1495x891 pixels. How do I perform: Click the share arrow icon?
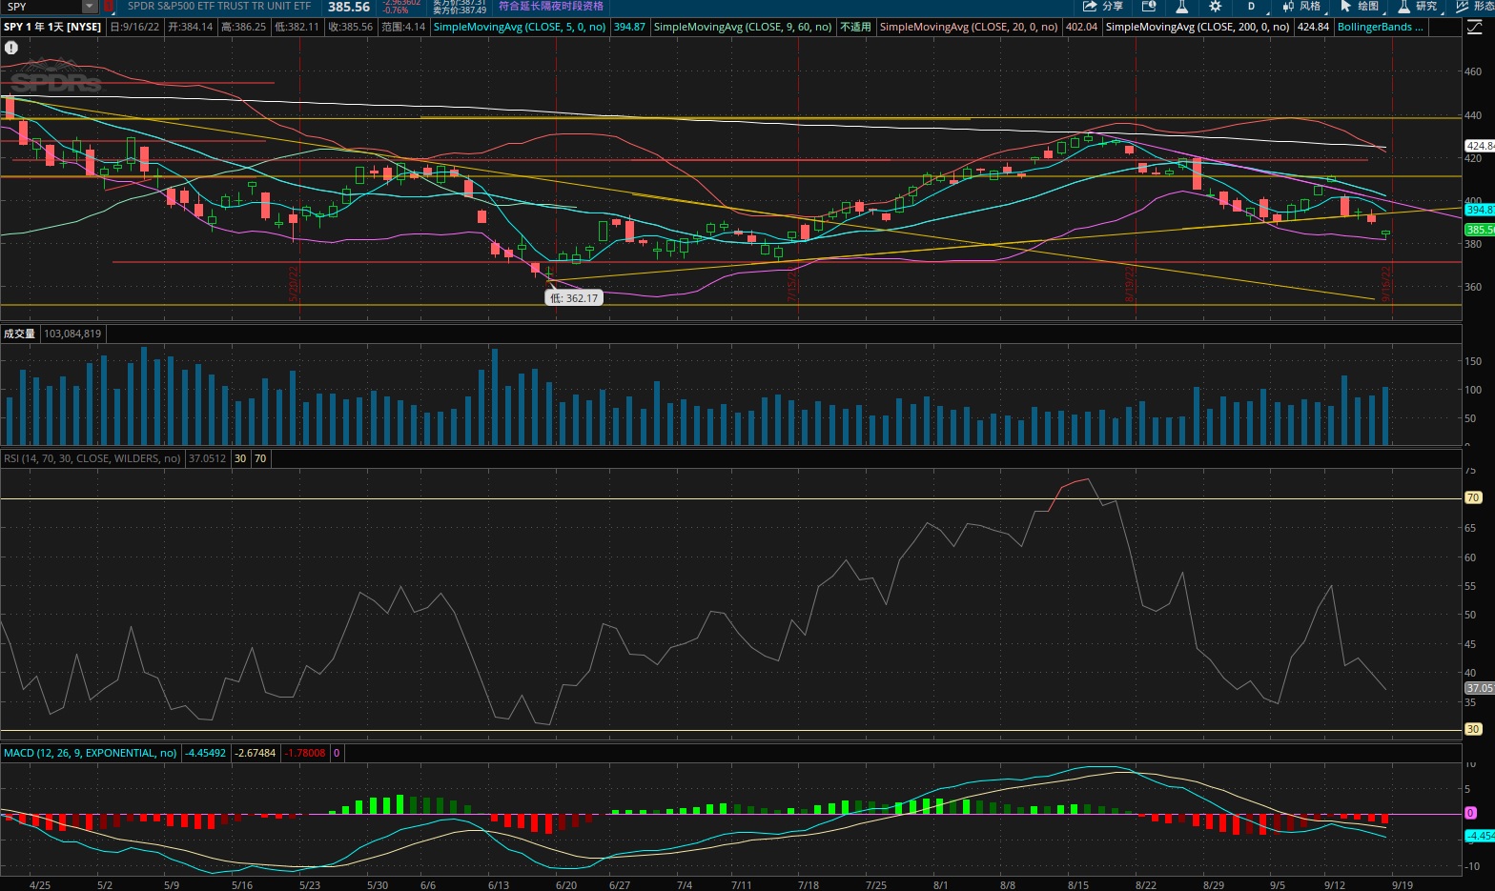(1090, 7)
